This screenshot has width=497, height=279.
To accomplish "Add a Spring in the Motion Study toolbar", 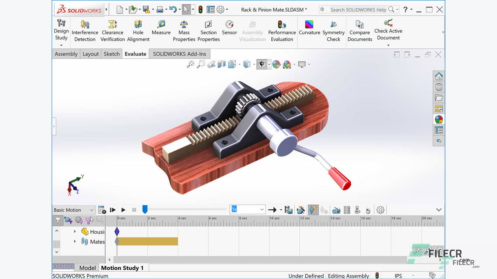I will pyautogui.click(x=347, y=210).
